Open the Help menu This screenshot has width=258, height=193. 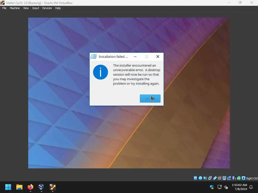58,8
